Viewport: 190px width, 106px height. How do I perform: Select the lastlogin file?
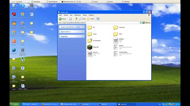pos(119,41)
